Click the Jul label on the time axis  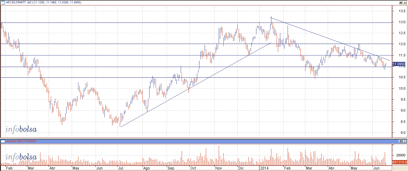pos(120,168)
